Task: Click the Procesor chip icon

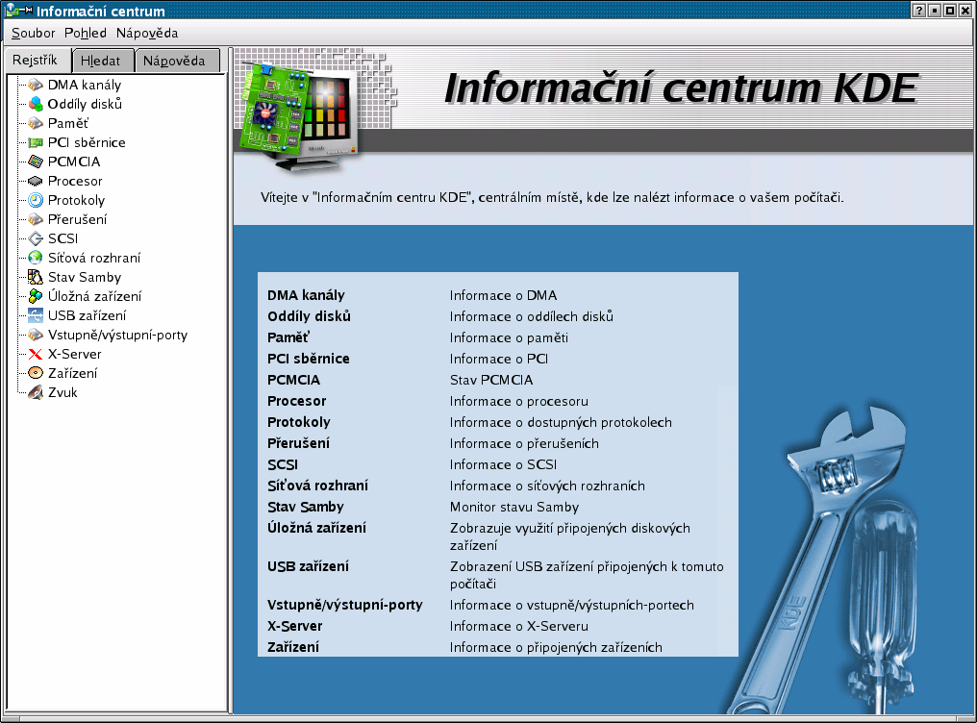Action: pos(36,181)
